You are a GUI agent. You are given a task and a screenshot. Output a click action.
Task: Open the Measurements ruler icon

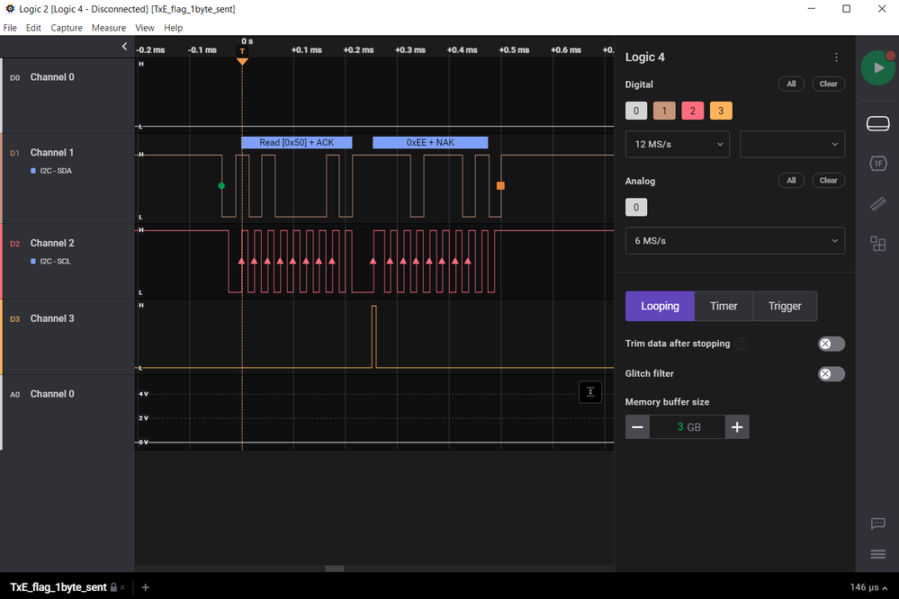(877, 203)
